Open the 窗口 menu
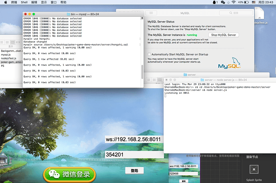 click(54, 2)
